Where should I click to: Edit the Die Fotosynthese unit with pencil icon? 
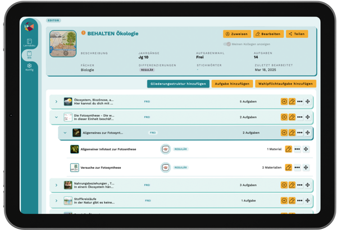pos(292,117)
